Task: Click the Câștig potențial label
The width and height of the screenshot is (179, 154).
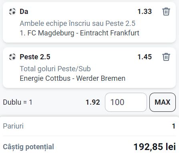Action: [28, 147]
